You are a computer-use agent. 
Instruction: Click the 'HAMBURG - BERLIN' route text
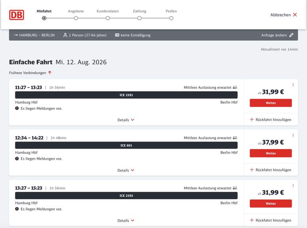click(37, 35)
